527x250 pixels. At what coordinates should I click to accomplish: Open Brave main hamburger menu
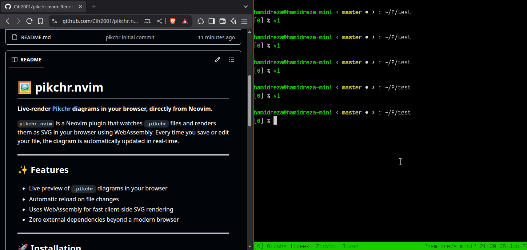click(x=244, y=21)
